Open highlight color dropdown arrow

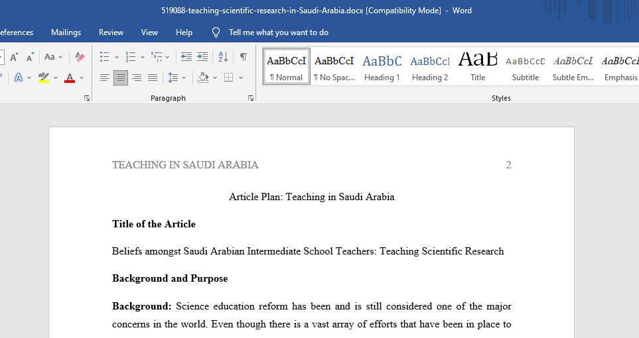click(x=56, y=78)
